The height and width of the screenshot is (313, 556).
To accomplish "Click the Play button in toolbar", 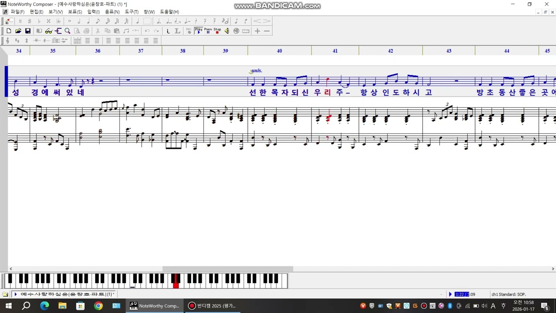I will point(199,31).
